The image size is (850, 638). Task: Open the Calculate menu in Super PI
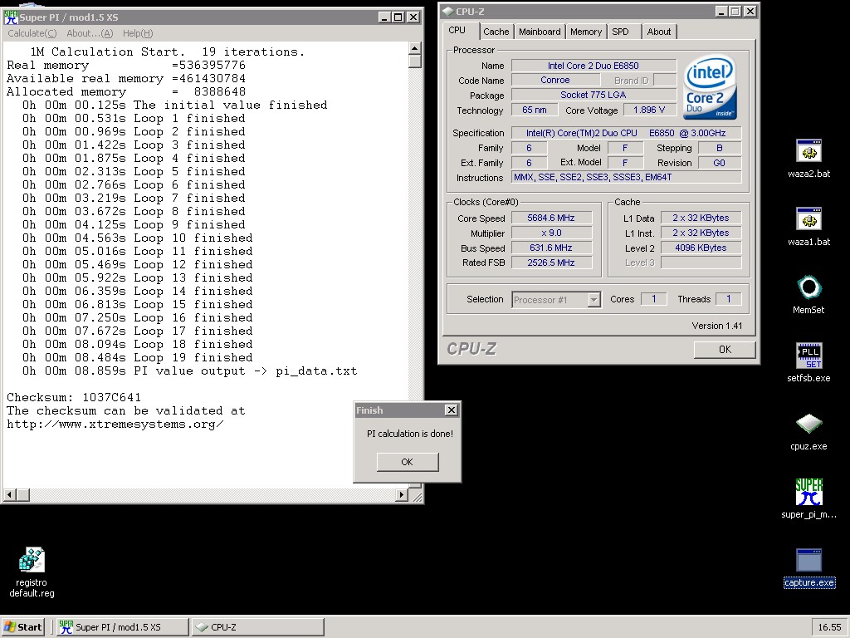tap(32, 33)
